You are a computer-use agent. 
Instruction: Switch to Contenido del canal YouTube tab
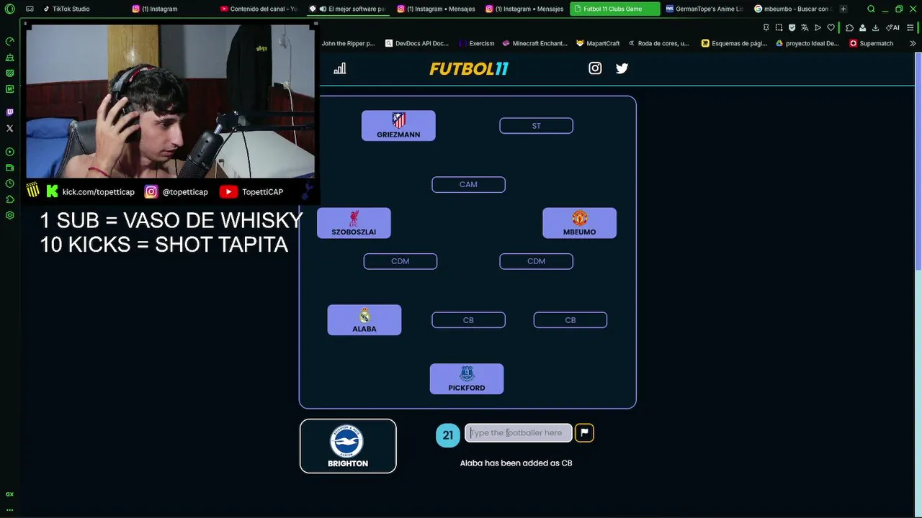tap(259, 9)
